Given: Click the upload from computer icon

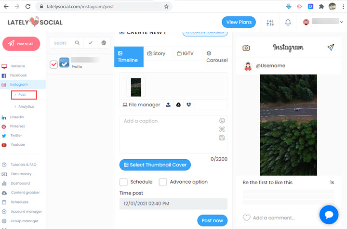Looking at the screenshot, I should tap(168, 105).
